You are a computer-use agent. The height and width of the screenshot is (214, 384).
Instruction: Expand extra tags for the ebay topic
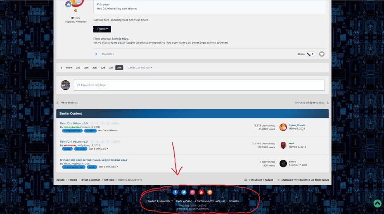(108, 167)
